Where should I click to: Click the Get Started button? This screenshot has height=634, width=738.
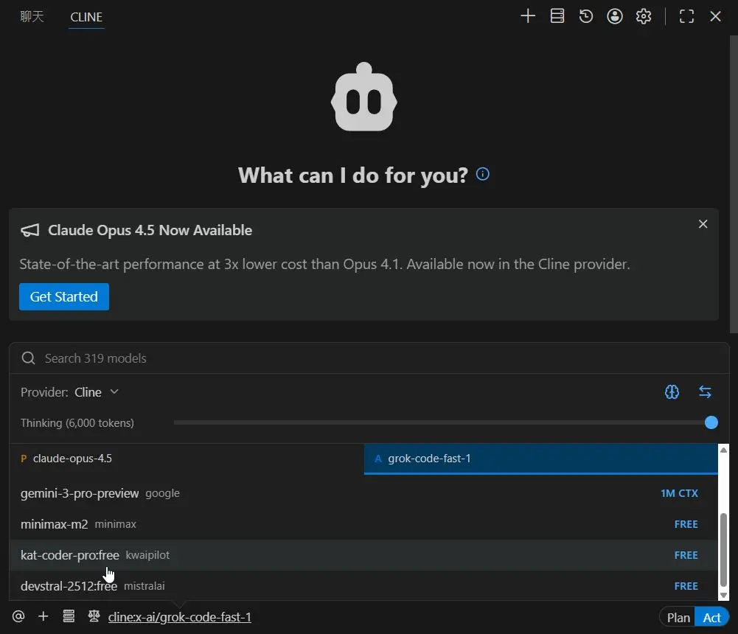[x=64, y=296]
